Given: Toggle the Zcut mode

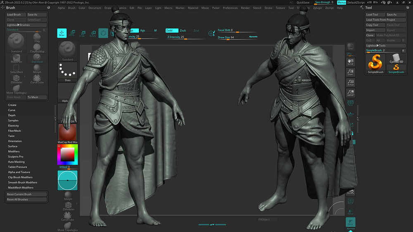Looking at the screenshot, I should (x=196, y=31).
